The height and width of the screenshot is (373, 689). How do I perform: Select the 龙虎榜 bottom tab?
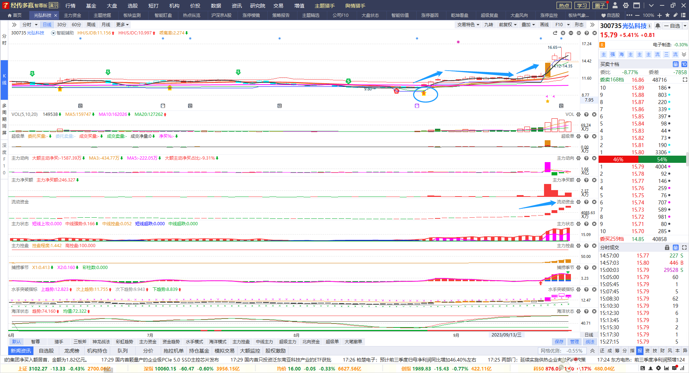(x=71, y=351)
